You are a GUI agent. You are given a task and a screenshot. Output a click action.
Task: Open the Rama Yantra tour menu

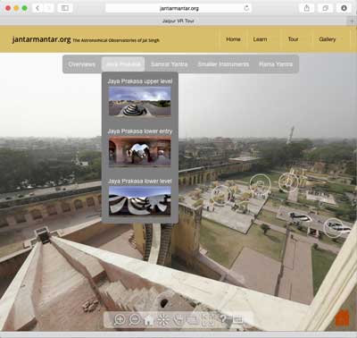(x=276, y=64)
